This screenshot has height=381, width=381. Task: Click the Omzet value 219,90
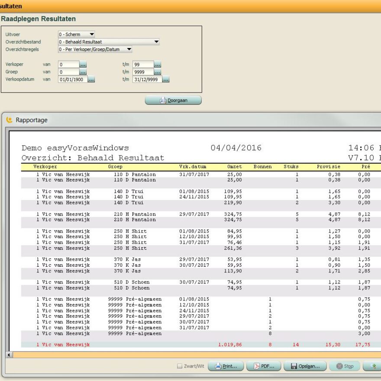233,203
